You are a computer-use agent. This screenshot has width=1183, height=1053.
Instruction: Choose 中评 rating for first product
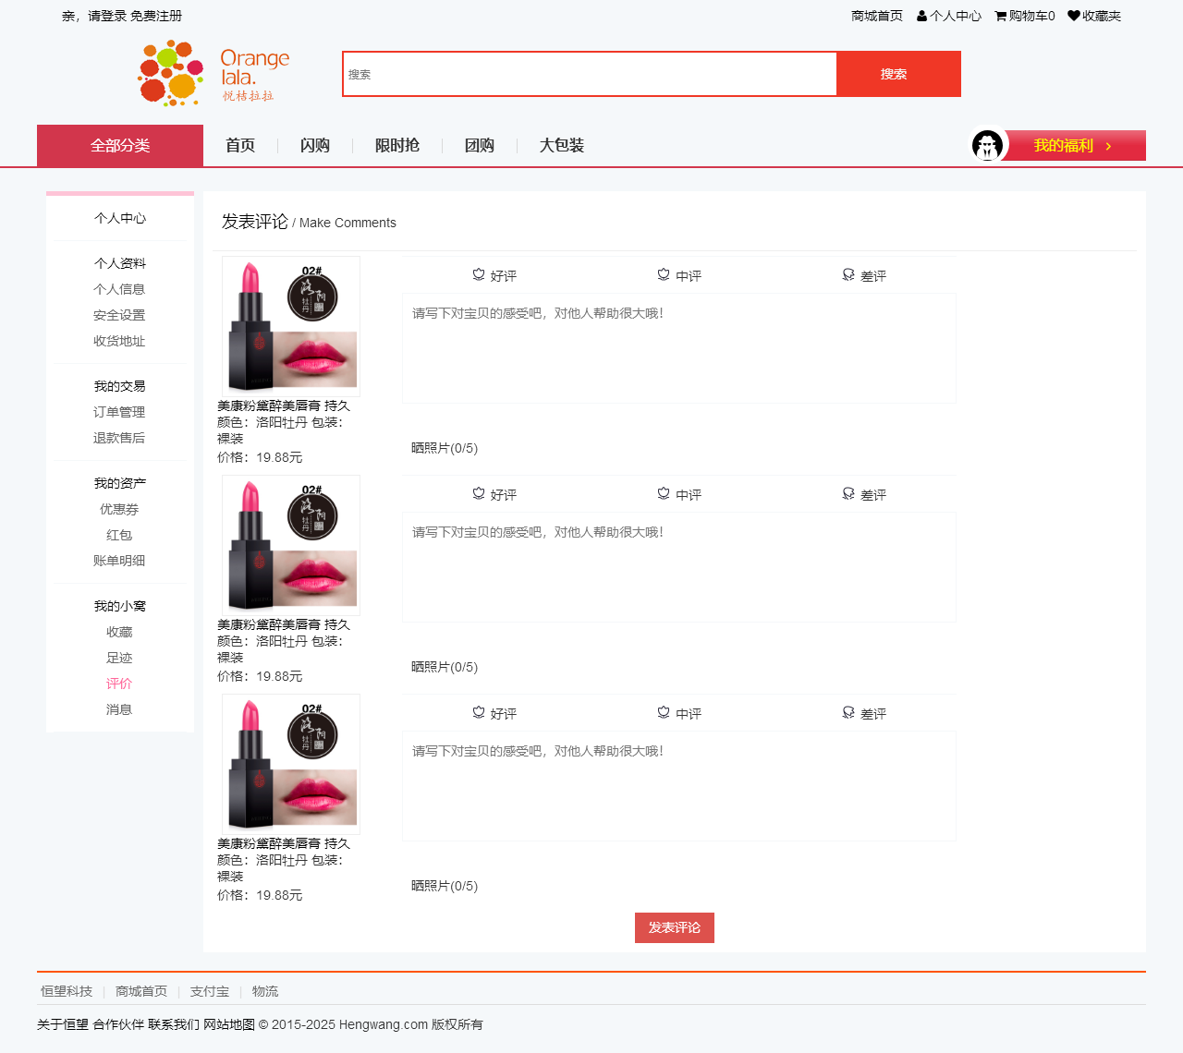[689, 276]
